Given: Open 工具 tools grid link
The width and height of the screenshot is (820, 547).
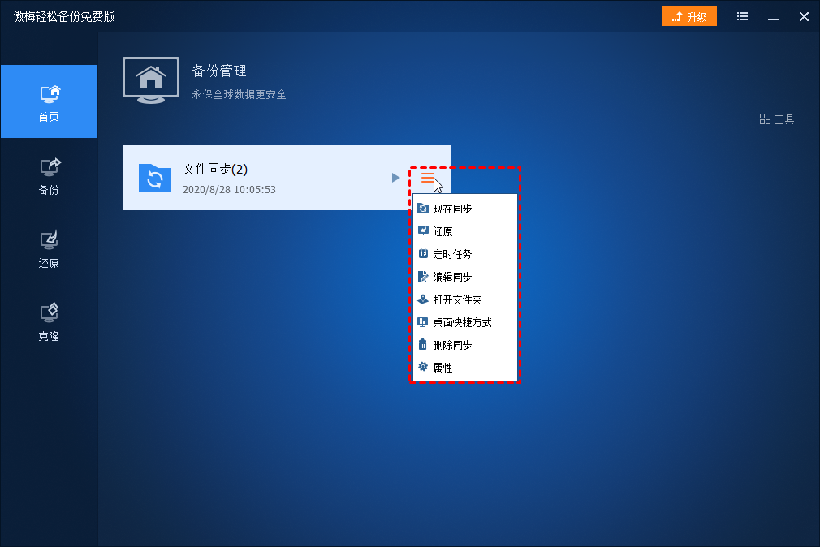Looking at the screenshot, I should (x=777, y=119).
